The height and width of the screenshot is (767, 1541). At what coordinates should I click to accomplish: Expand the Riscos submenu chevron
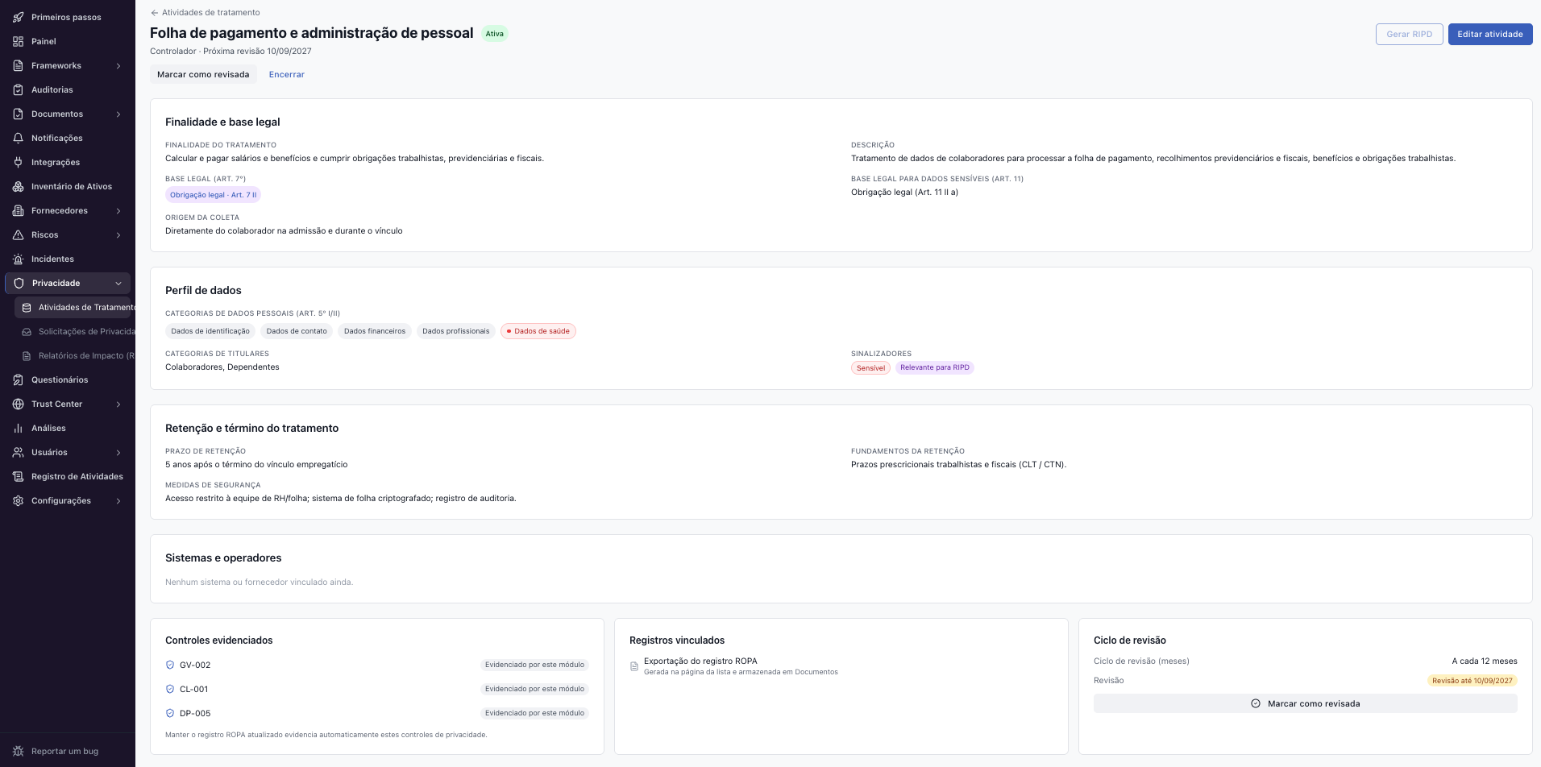tap(118, 234)
